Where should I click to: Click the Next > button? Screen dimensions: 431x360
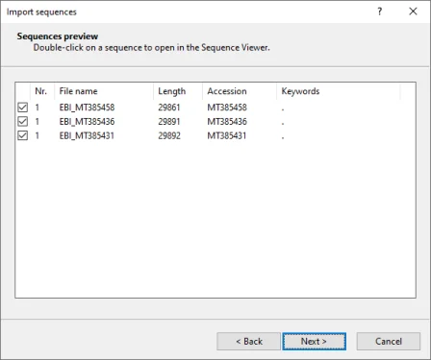pos(314,341)
